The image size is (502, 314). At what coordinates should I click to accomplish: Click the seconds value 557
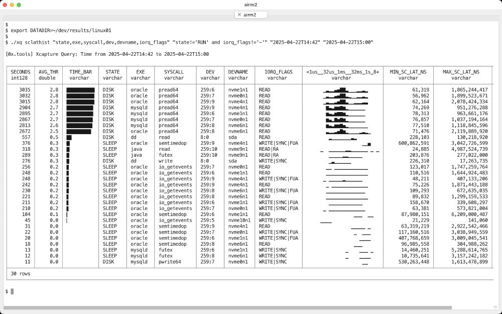(x=26, y=137)
